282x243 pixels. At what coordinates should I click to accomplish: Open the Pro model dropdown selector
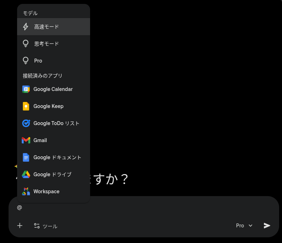244,226
